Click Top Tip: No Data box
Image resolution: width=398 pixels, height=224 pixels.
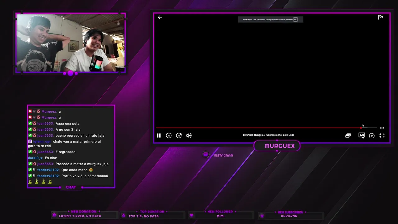click(x=152, y=216)
